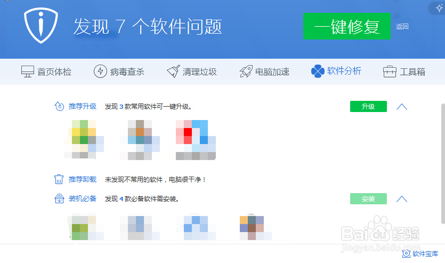This screenshot has width=445, height=263.
Task: Click the light green 安装 button
Action: point(368,199)
